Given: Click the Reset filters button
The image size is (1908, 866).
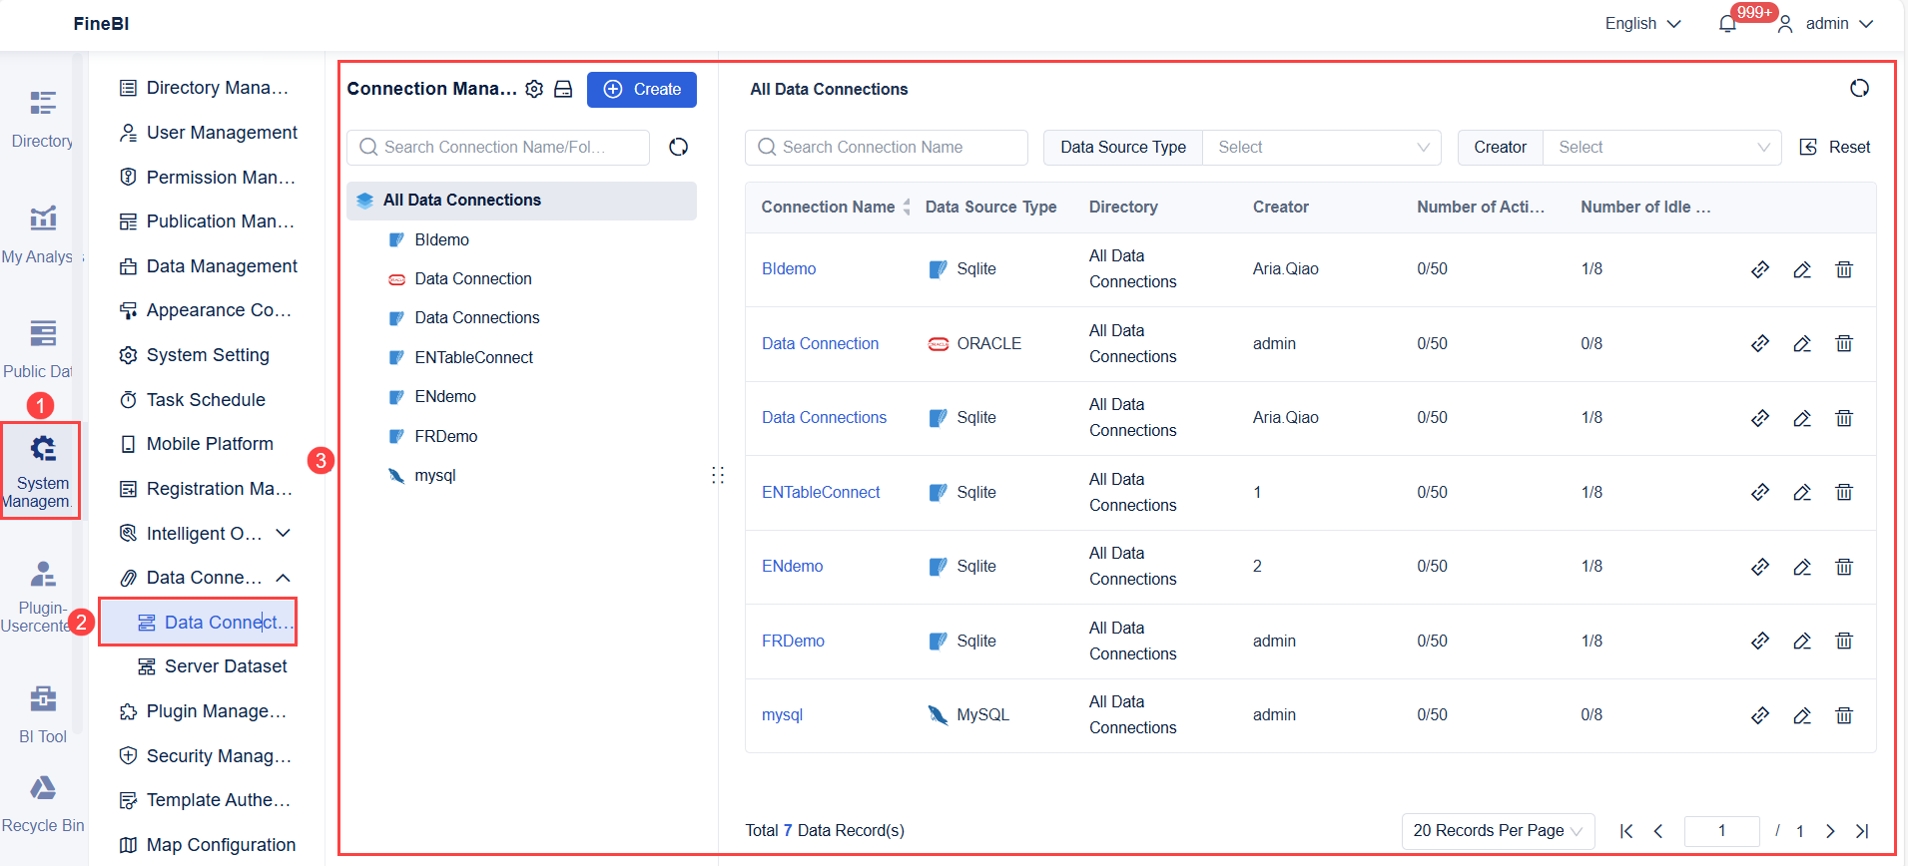Looking at the screenshot, I should coord(1835,148).
